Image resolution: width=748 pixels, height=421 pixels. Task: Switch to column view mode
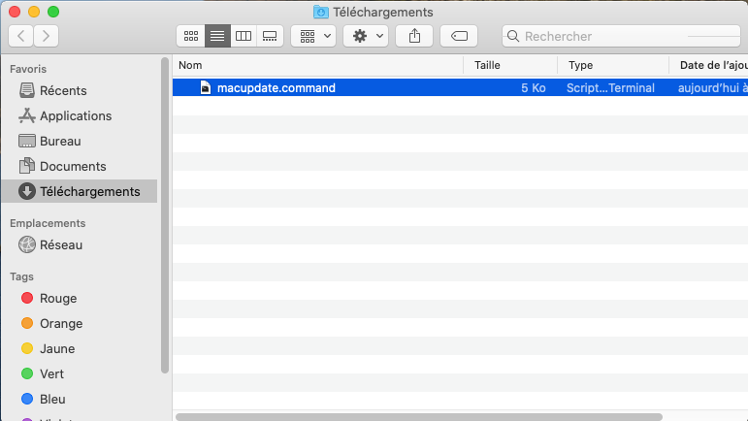244,36
